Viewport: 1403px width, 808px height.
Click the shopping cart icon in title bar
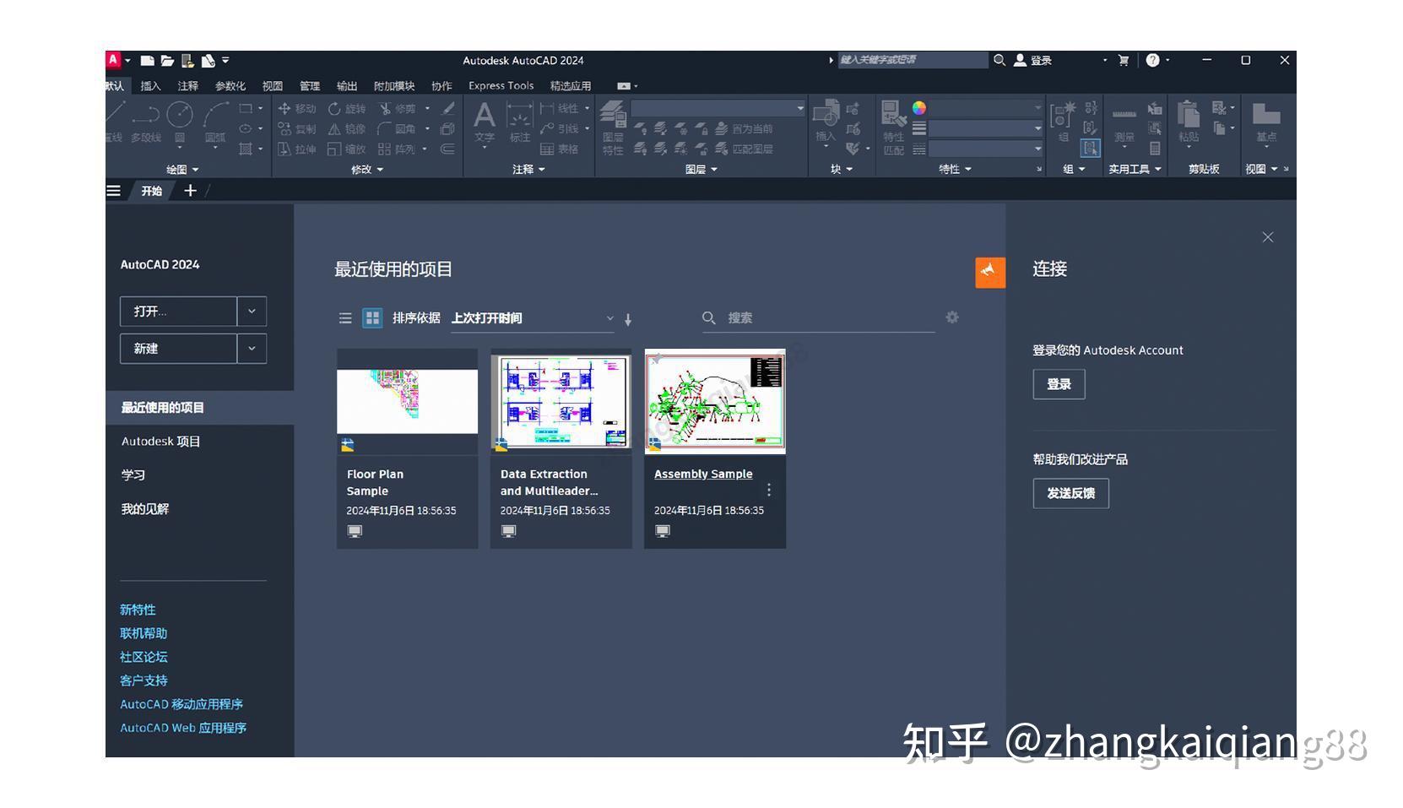(x=1124, y=60)
